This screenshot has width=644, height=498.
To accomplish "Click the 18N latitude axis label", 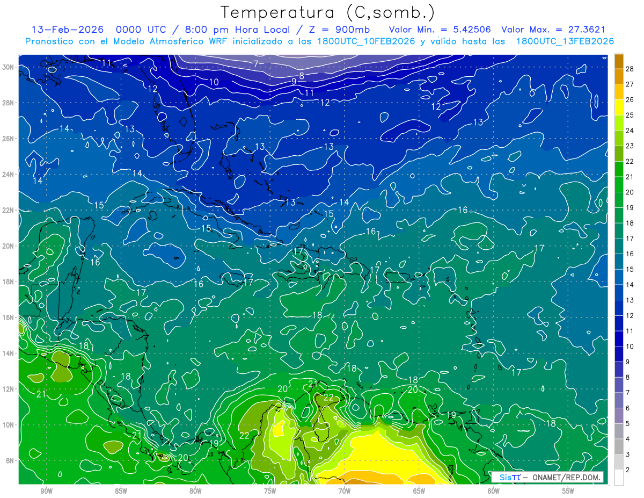I will point(9,282).
